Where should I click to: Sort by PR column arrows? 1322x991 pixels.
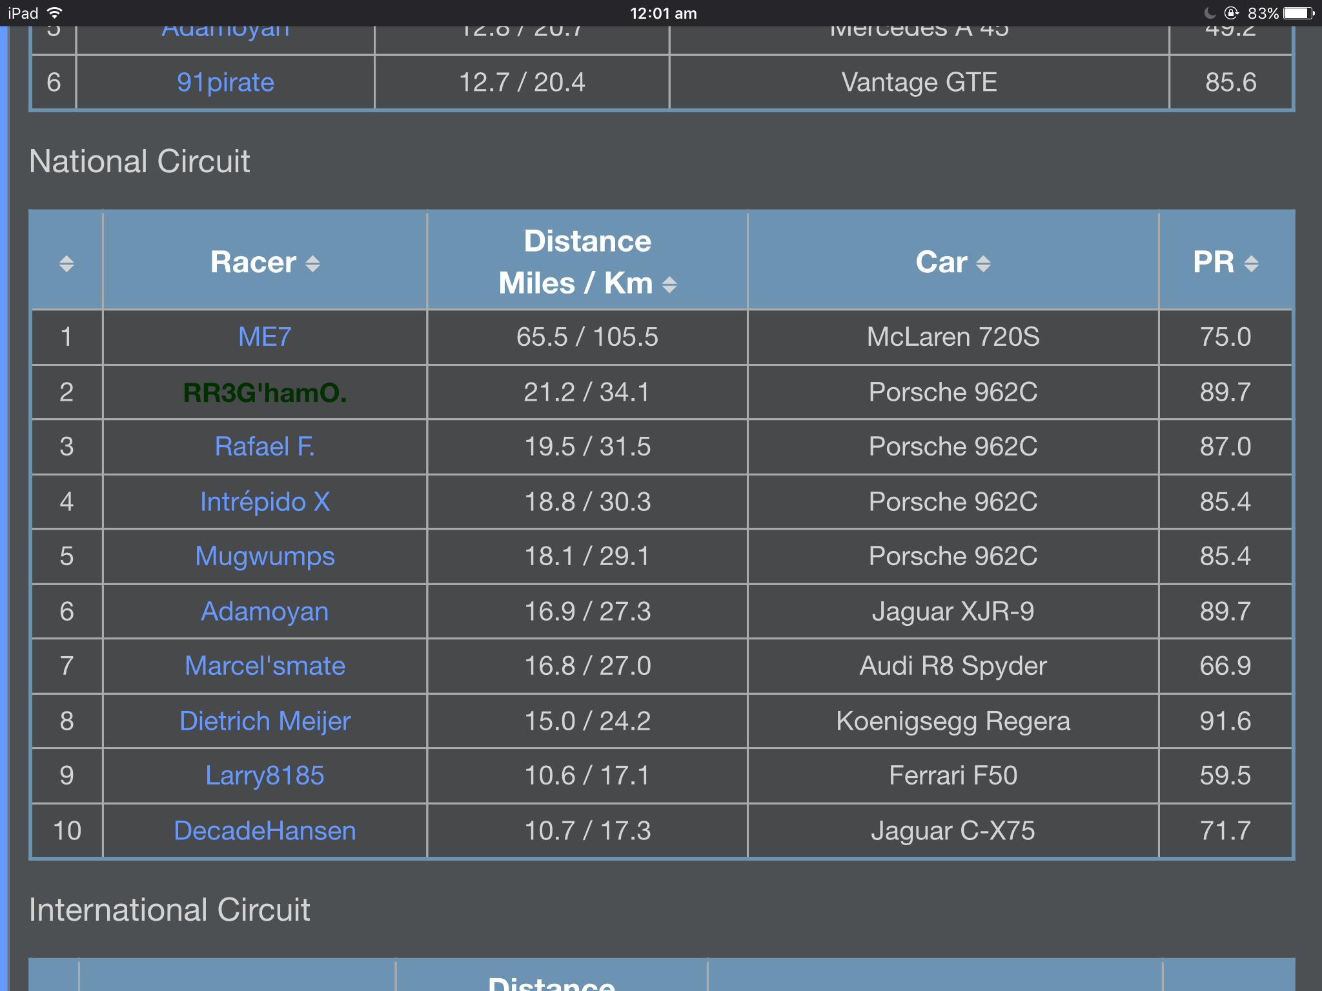[1251, 263]
